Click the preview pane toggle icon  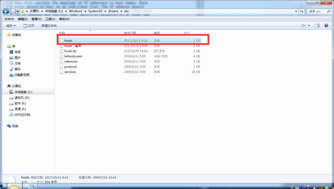[317, 26]
